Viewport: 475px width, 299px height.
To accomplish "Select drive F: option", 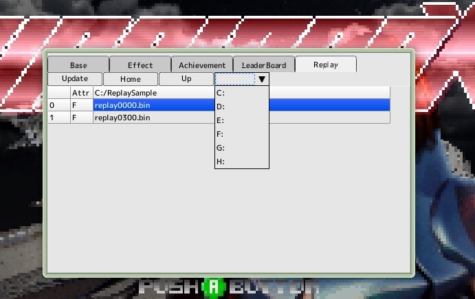I will (242, 134).
